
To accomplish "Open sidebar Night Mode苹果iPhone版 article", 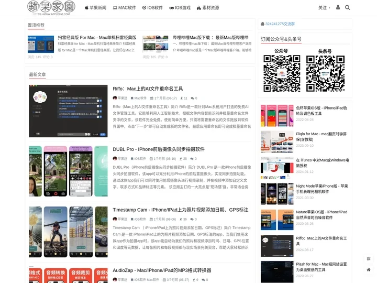I will coord(321,189).
